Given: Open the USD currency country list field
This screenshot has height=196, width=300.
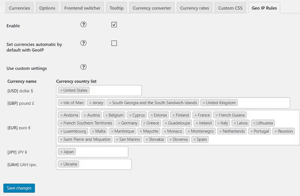Looking at the screenshot, I should 115,90.
